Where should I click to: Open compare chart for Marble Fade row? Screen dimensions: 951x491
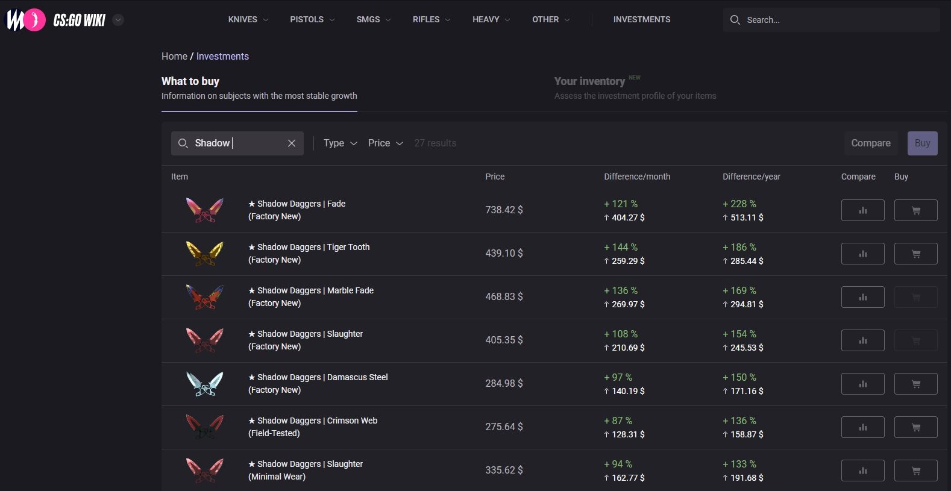point(862,297)
